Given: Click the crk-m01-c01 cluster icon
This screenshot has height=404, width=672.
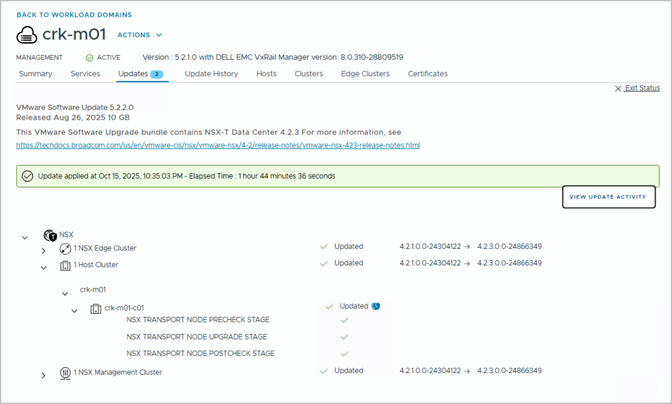Looking at the screenshot, I should click(x=95, y=309).
